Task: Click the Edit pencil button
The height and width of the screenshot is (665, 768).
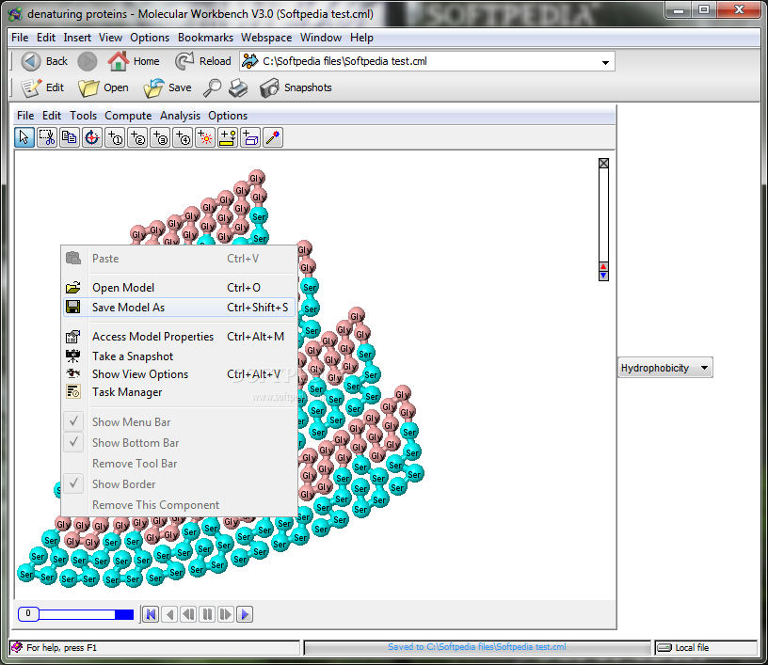Action: [x=42, y=87]
